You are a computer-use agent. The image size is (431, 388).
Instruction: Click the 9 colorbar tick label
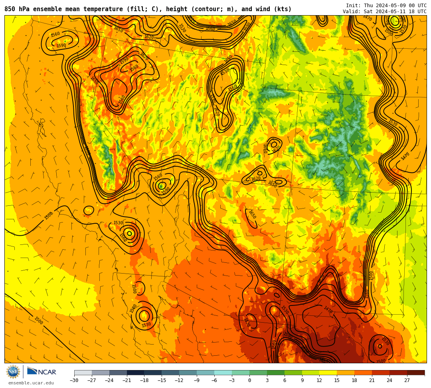(x=302, y=380)
